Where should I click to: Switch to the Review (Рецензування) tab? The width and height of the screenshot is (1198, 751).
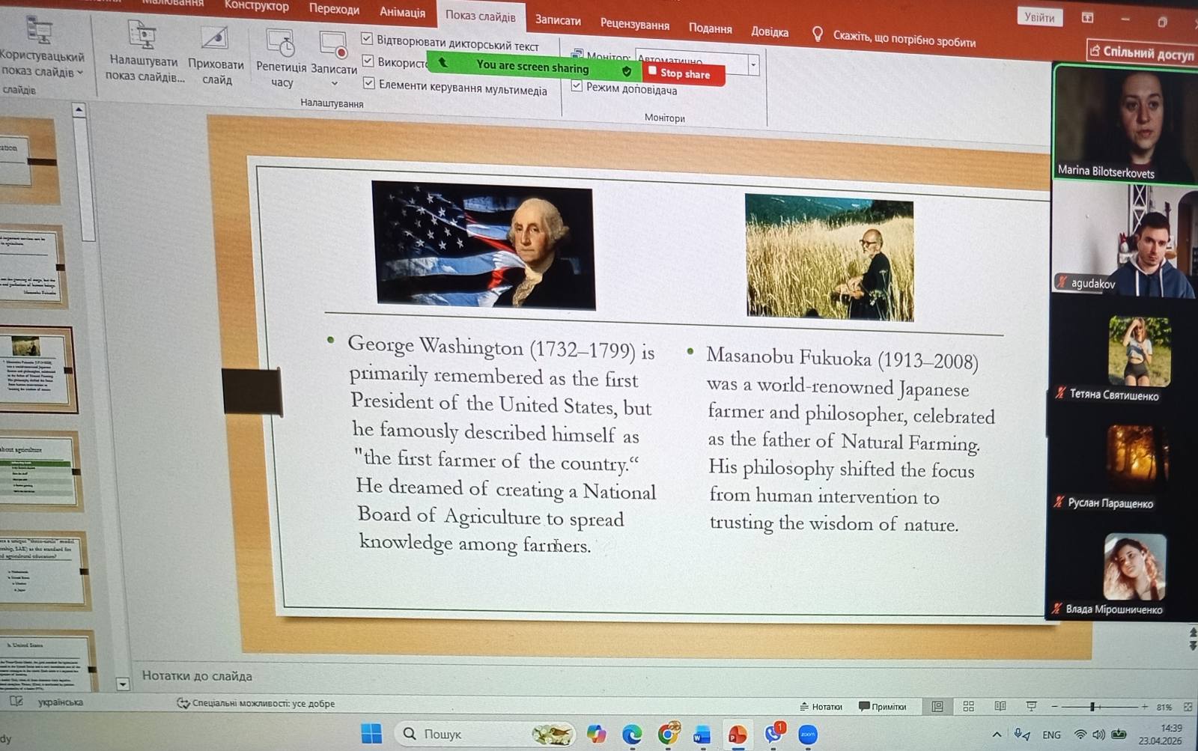pyautogui.click(x=634, y=24)
